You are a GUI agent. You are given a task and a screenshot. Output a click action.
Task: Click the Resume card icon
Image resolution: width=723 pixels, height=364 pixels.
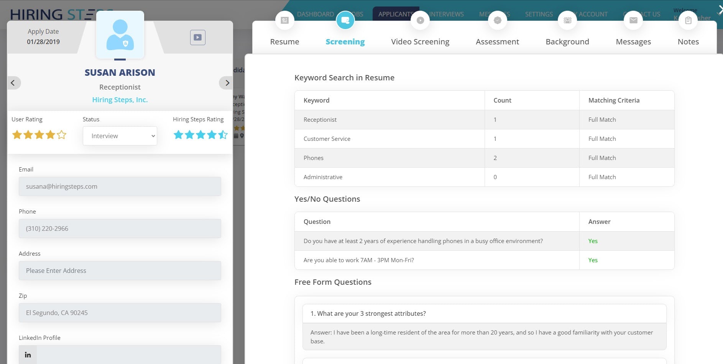pos(284,20)
